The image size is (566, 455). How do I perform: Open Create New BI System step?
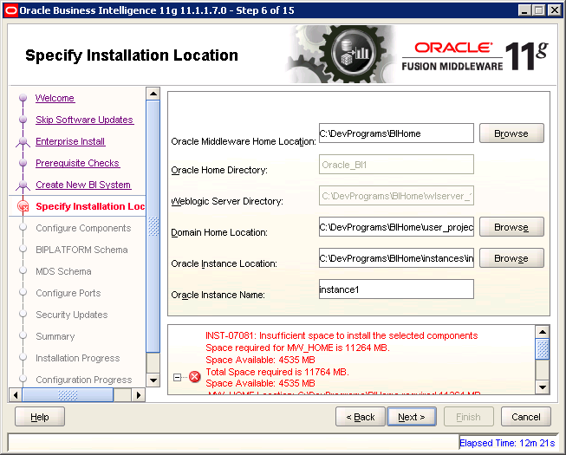coord(83,185)
